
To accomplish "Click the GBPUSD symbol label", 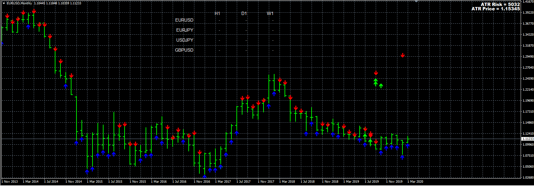I will (x=184, y=50).
